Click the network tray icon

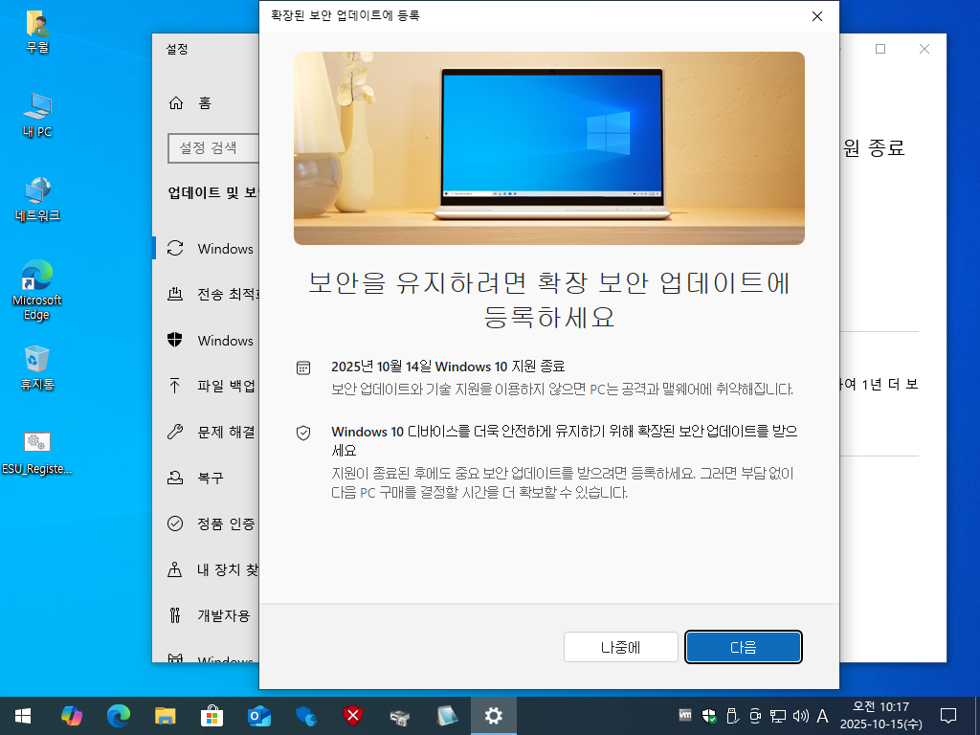pyautogui.click(x=777, y=716)
